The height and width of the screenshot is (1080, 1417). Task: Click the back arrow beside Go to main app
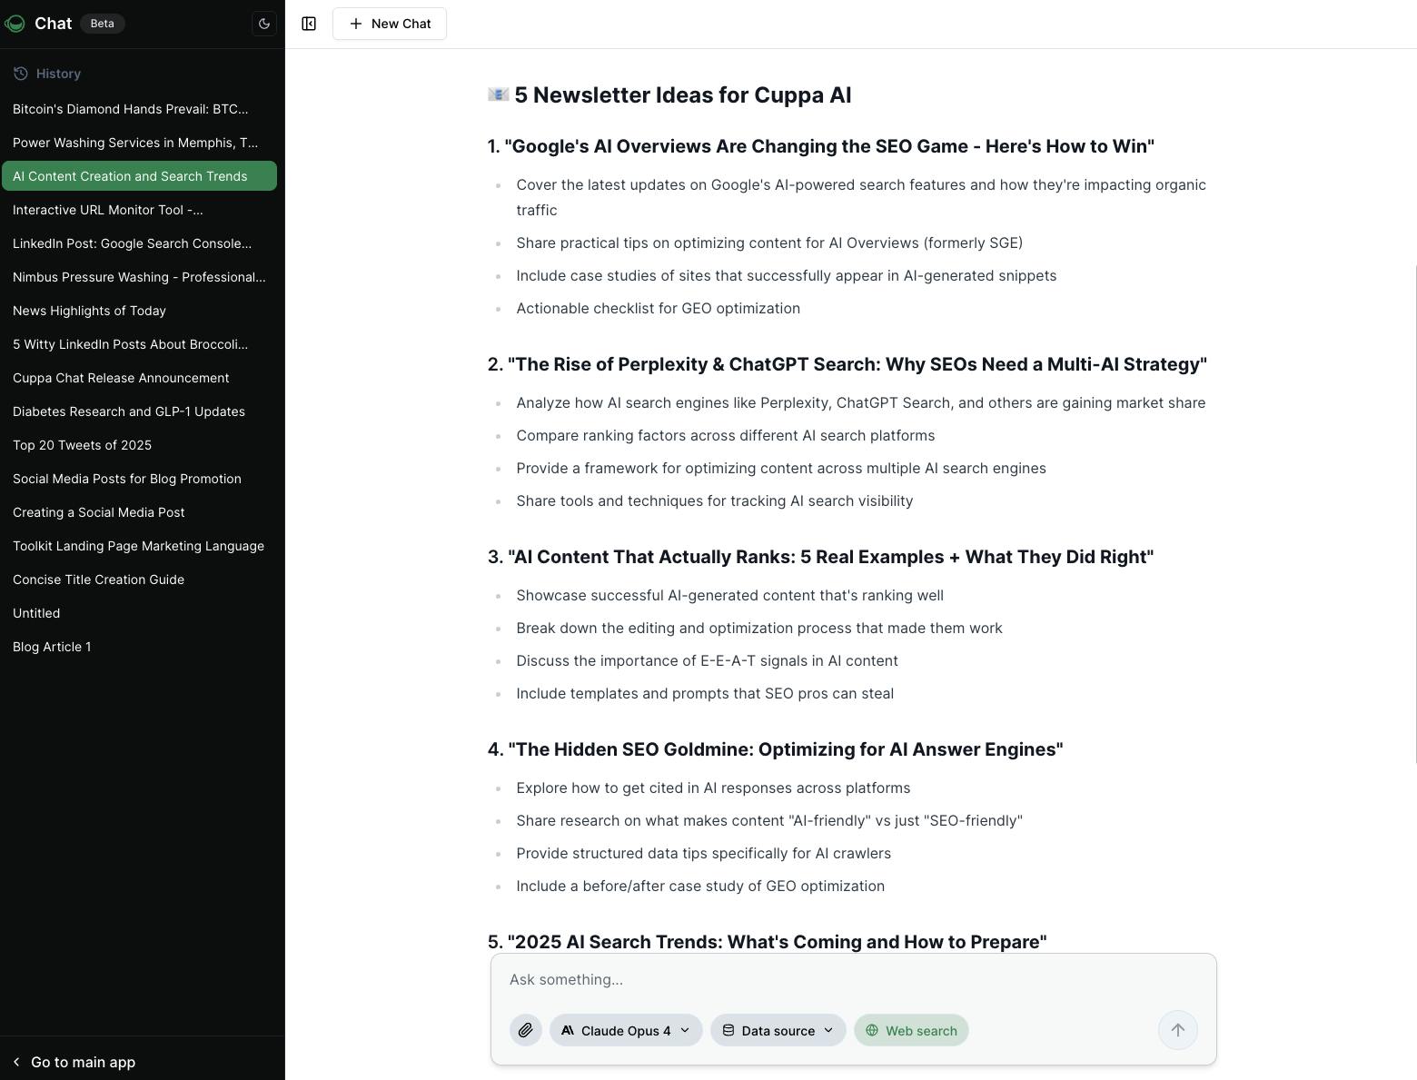click(x=16, y=1062)
